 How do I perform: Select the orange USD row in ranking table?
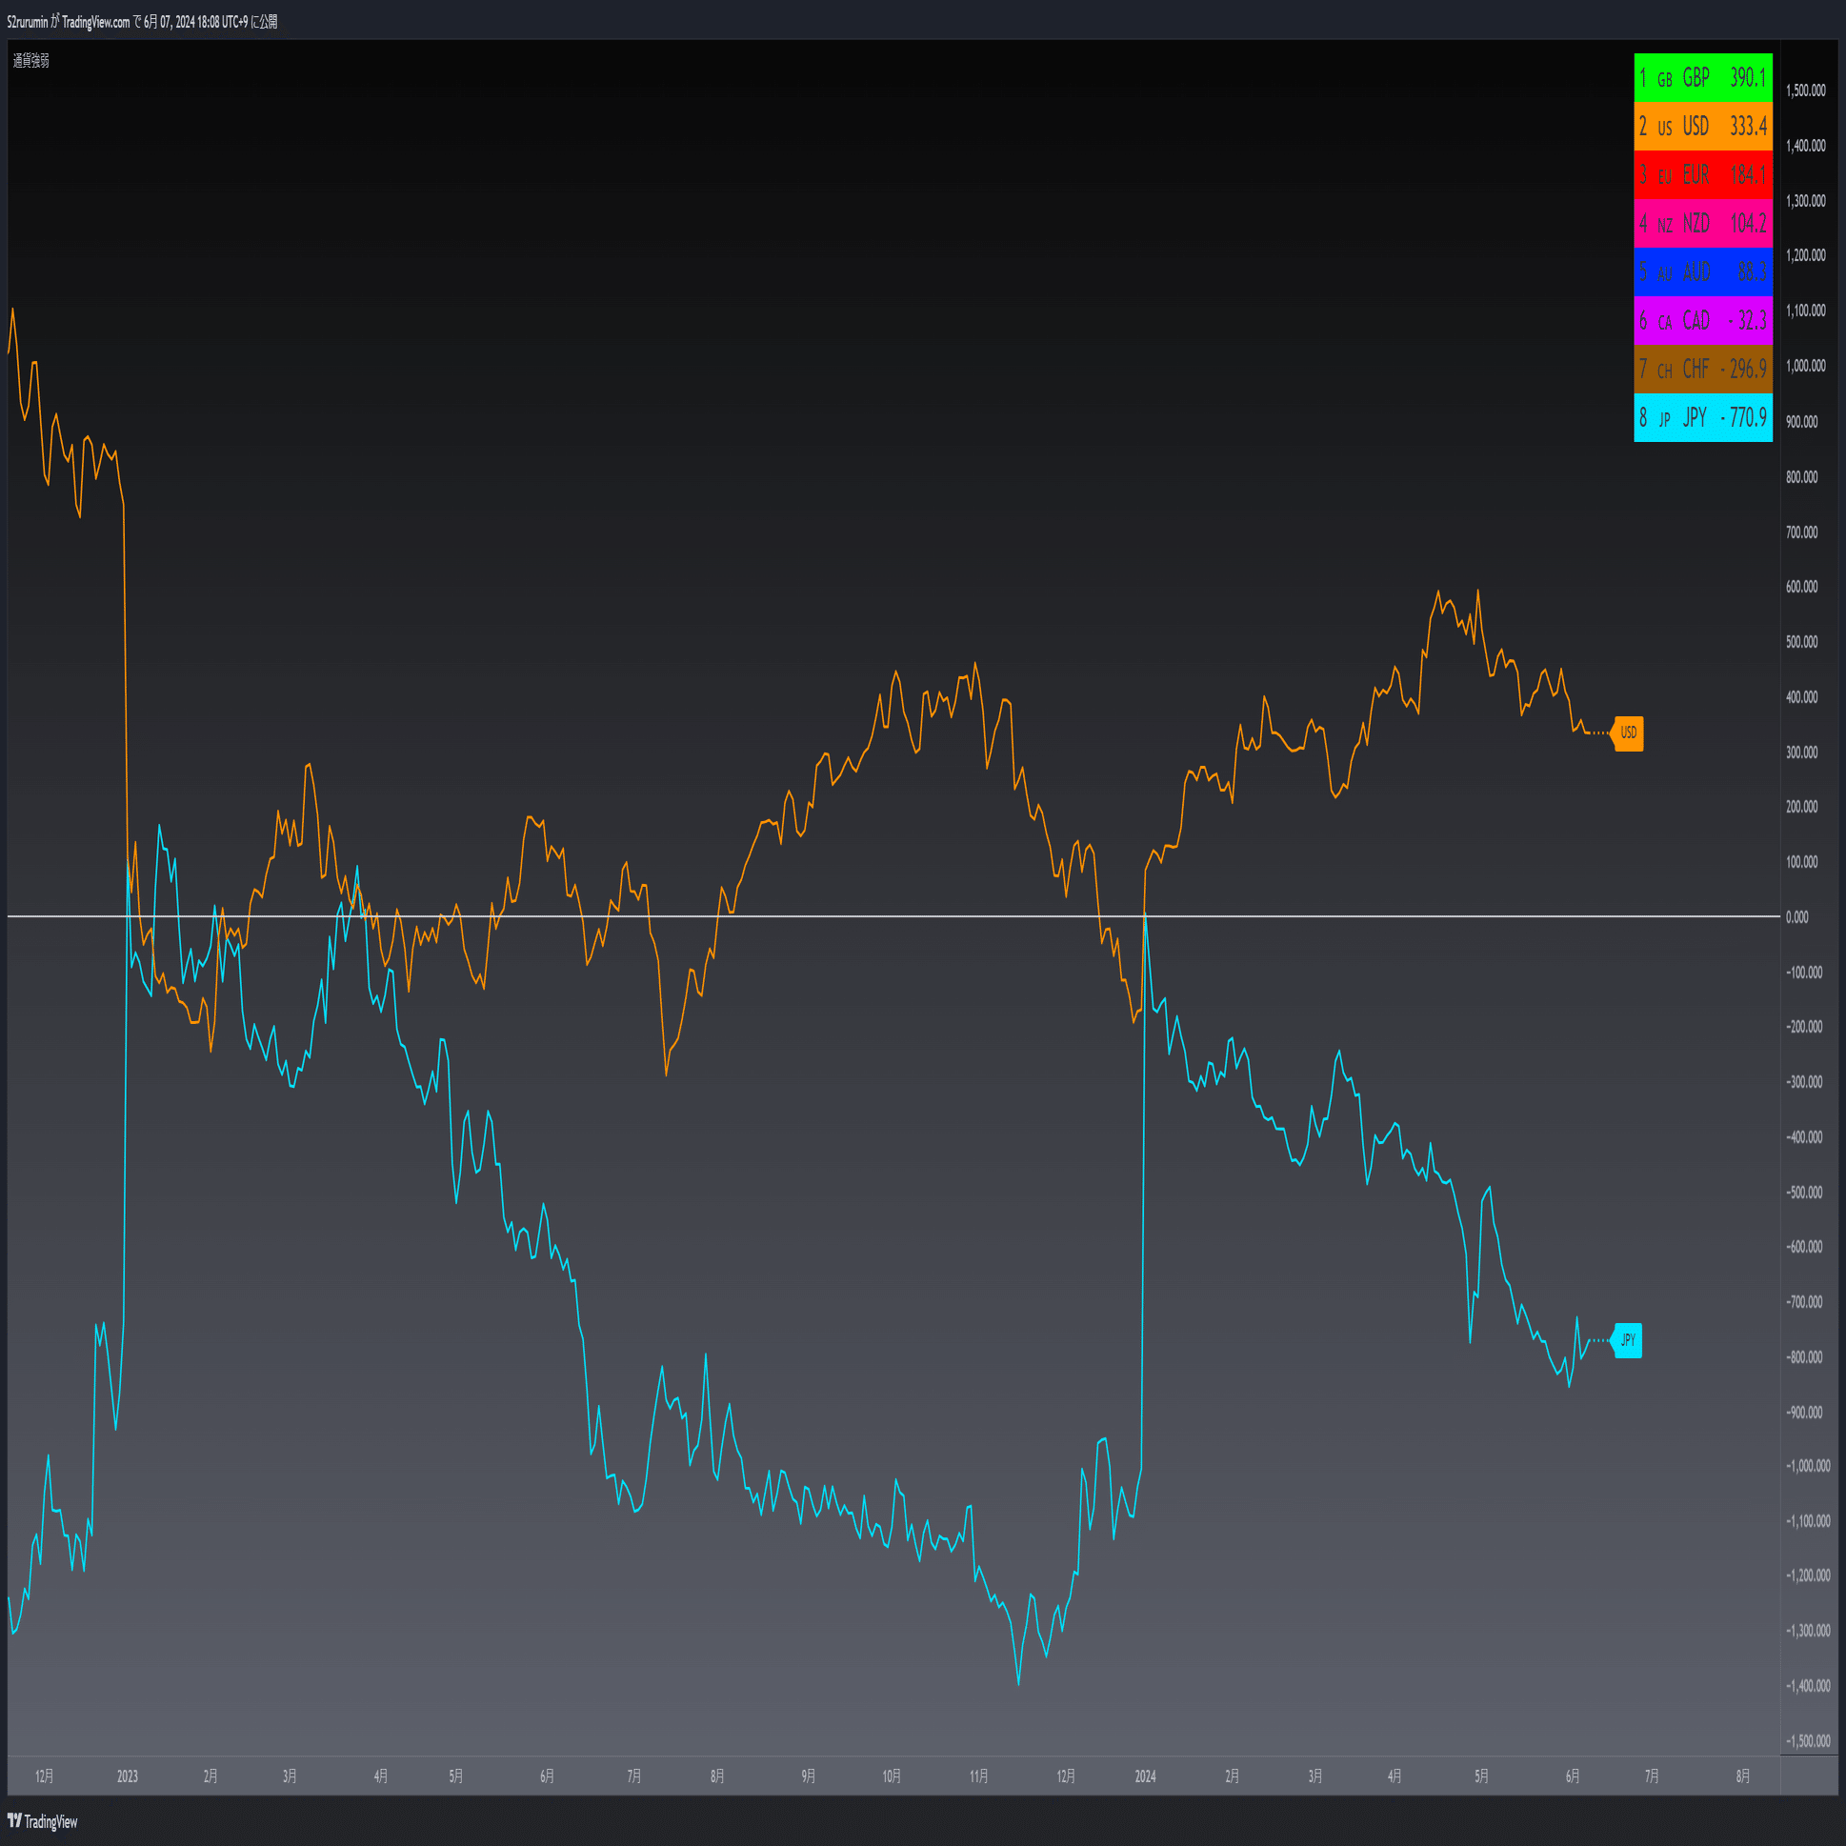point(1703,126)
